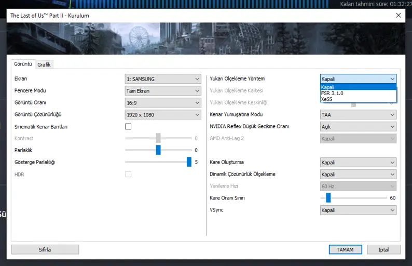
Task: Close the Kurulum dialog window
Action: pos(399,15)
